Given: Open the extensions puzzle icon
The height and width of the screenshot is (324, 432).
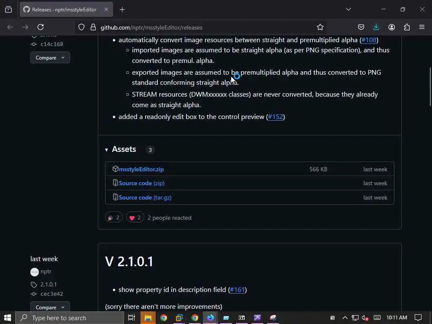Looking at the screenshot, I should coord(407,27).
